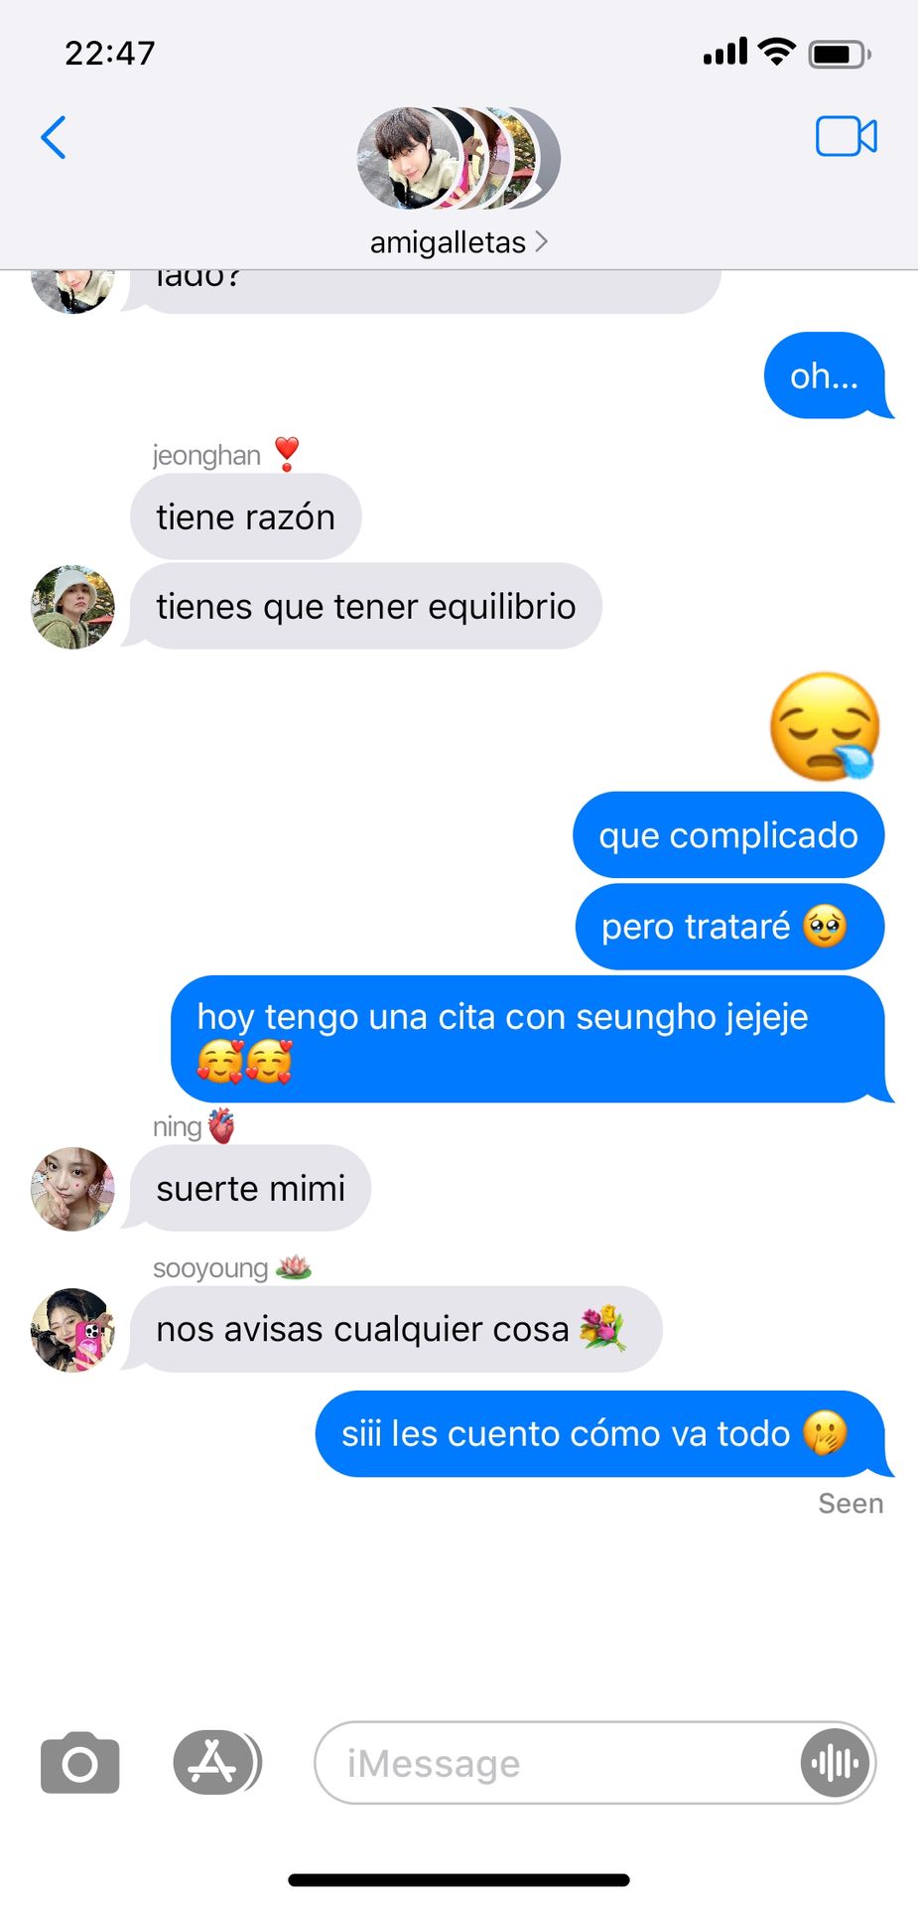This screenshot has height=1907, width=918.
Task: Select the 'que complicado' message bubble
Action: (728, 834)
